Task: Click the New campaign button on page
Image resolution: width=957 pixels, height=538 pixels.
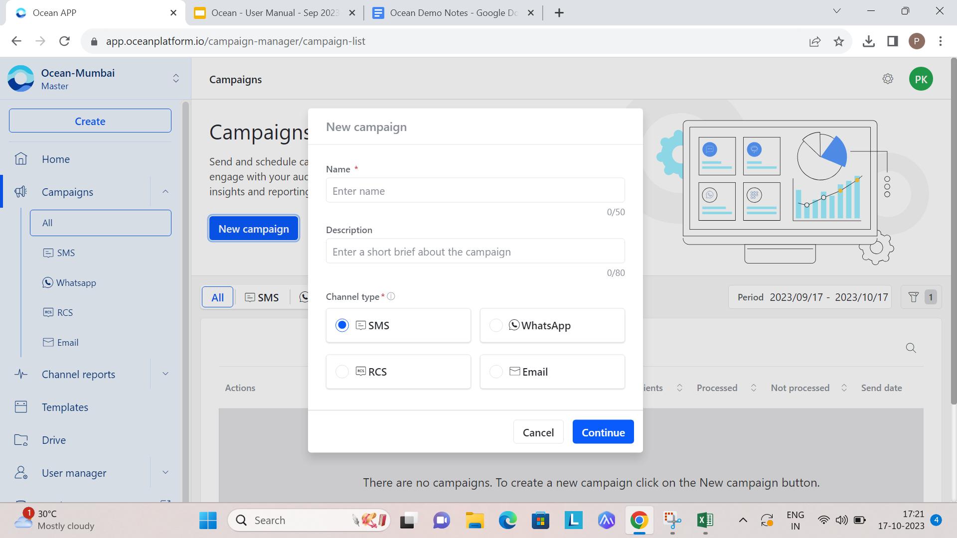Action: coord(254,229)
